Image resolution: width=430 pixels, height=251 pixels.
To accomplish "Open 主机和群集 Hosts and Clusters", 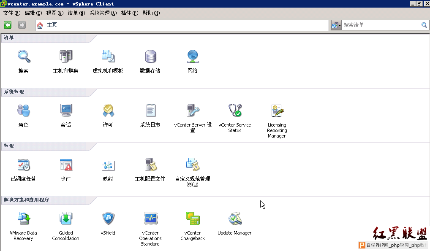I will (66, 56).
